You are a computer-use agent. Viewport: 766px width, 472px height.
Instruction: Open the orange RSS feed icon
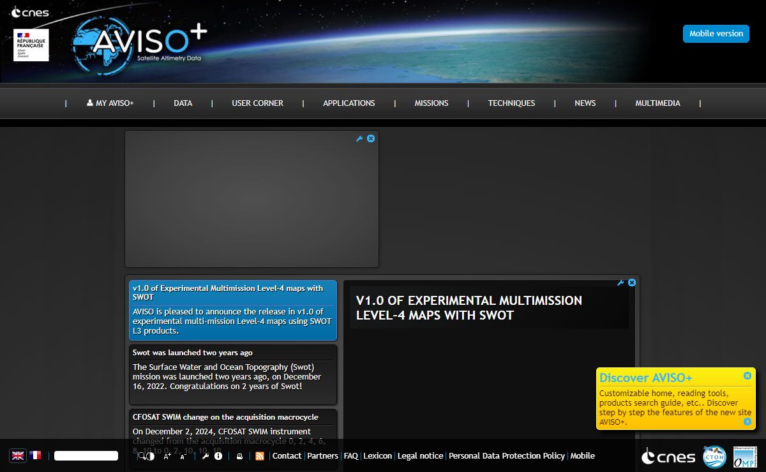(260, 456)
